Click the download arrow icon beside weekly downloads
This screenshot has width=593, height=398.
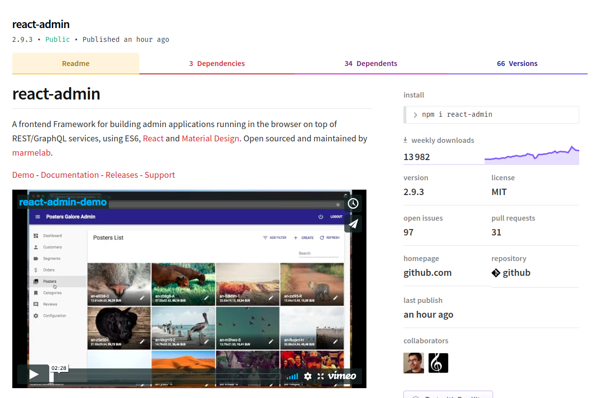tap(406, 140)
